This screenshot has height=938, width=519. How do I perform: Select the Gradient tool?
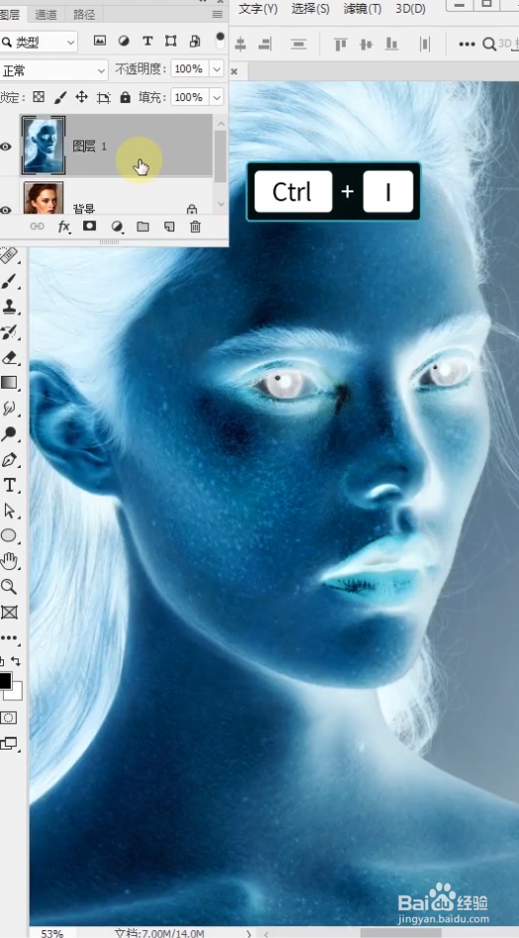point(8,383)
